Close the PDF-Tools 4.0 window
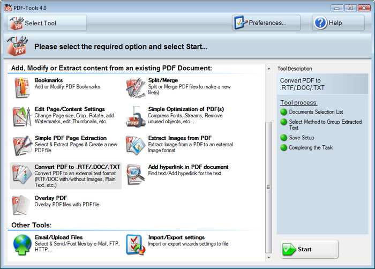The width and height of the screenshot is (375, 269). (x=364, y=8)
